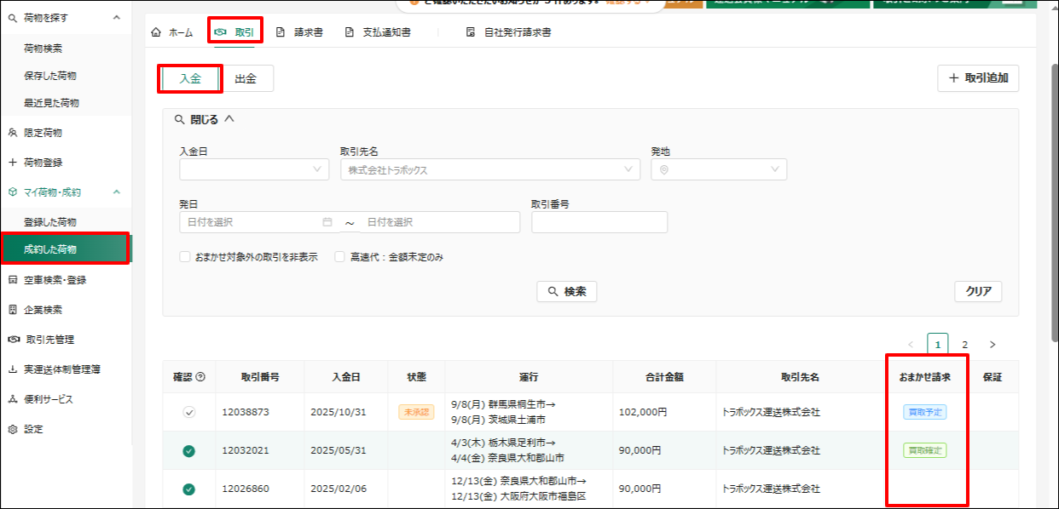Click transaction number 12026860
This screenshot has width=1059, height=509.
point(246,489)
